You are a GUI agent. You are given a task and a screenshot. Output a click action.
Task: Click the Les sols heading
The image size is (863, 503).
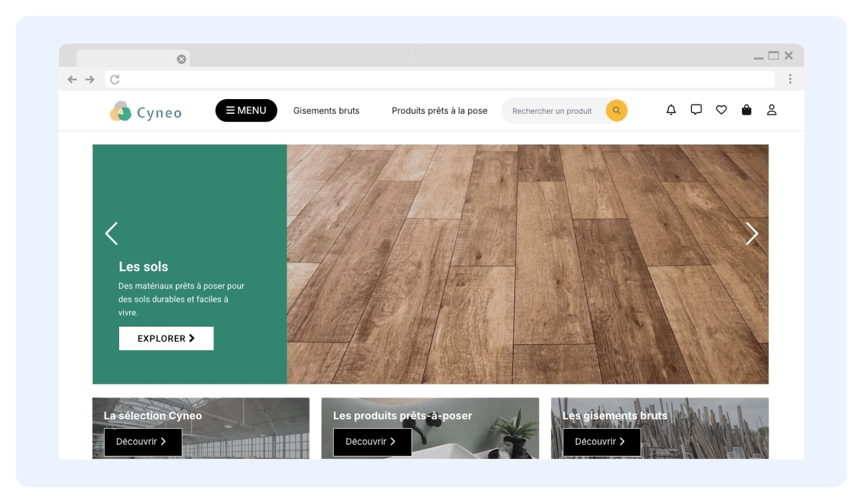click(143, 267)
